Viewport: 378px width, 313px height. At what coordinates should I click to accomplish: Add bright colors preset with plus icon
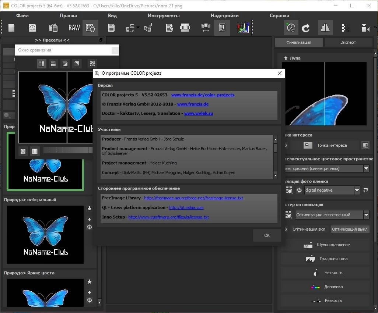coord(90,292)
